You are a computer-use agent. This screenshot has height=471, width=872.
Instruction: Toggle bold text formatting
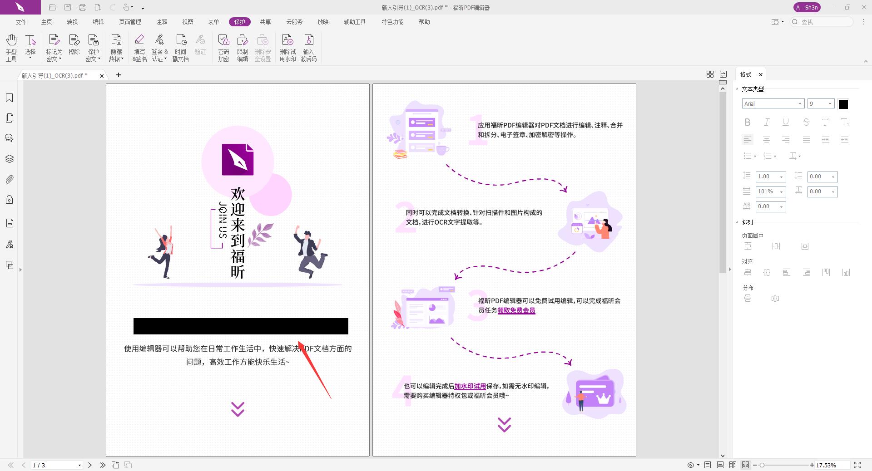(x=748, y=122)
